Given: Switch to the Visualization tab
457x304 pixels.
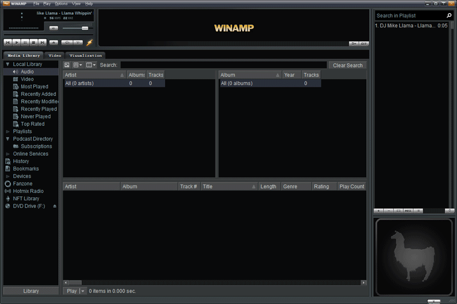Looking at the screenshot, I should pyautogui.click(x=86, y=55).
